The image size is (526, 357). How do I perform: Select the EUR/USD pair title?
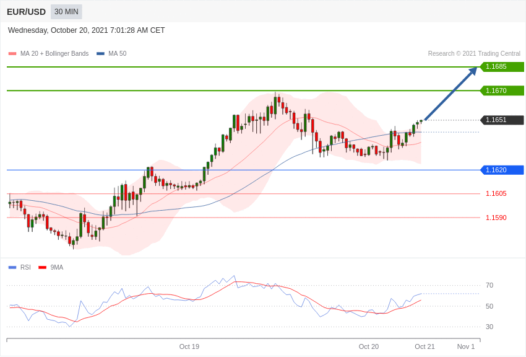(x=26, y=12)
